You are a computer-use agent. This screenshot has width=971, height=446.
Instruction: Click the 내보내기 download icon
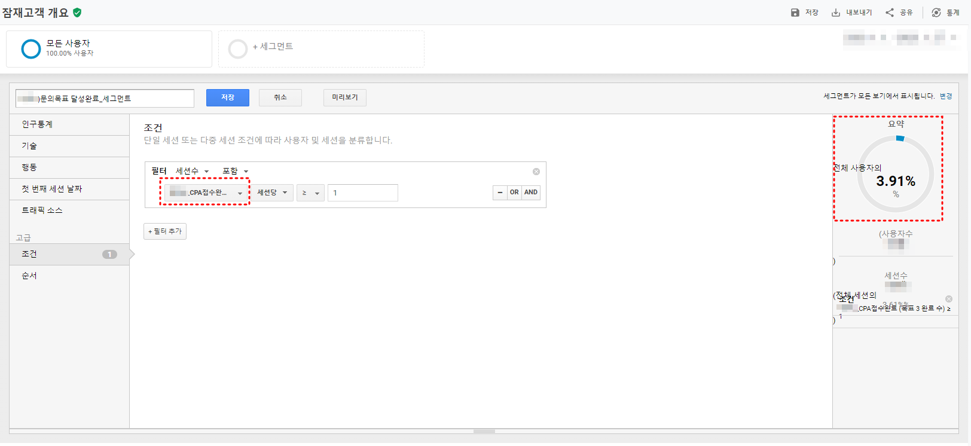(836, 13)
